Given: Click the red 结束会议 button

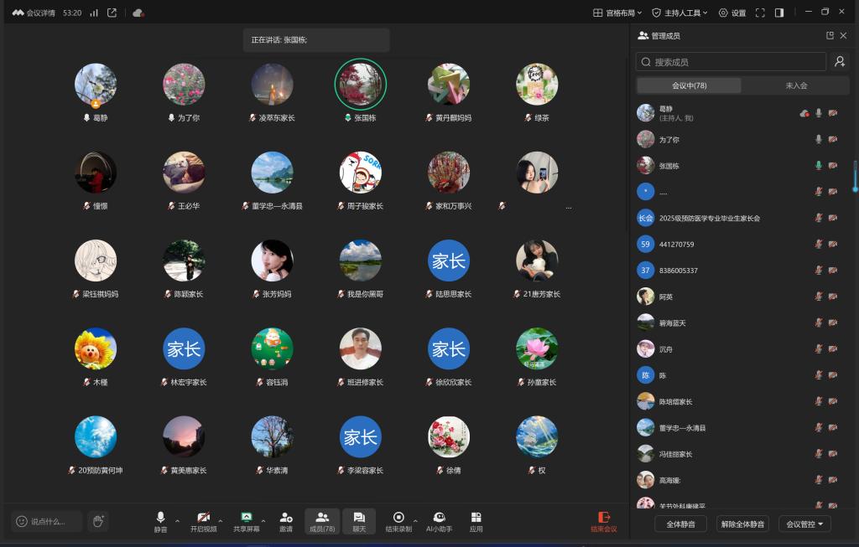Looking at the screenshot, I should click(603, 521).
